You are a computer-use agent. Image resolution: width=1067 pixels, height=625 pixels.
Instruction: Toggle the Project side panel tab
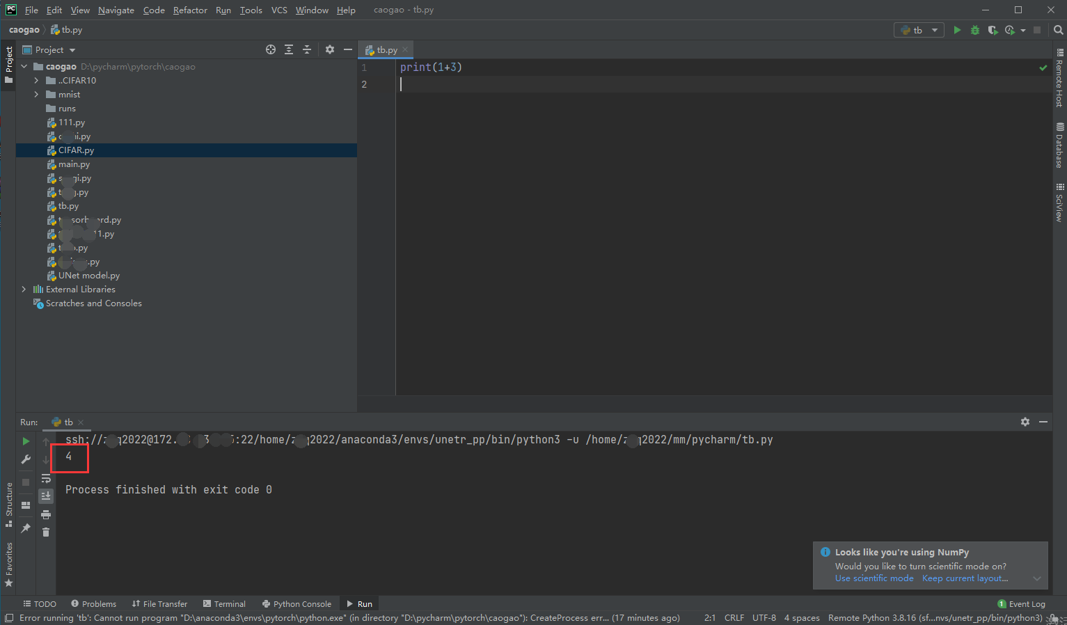[8, 64]
